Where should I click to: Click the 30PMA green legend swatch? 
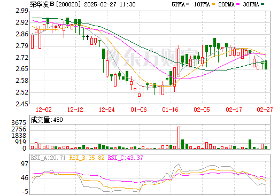click(262, 4)
